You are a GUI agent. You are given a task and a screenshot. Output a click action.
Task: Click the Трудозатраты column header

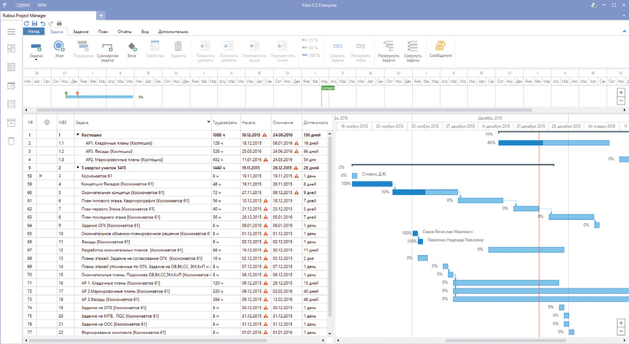pyautogui.click(x=225, y=122)
